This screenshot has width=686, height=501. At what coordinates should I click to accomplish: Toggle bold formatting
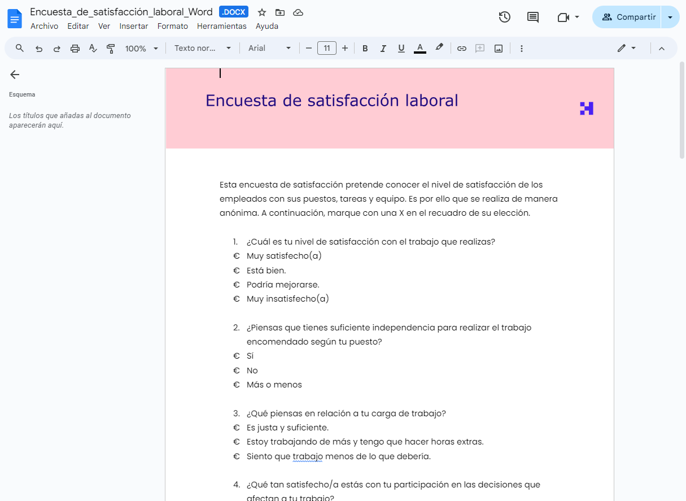click(365, 48)
